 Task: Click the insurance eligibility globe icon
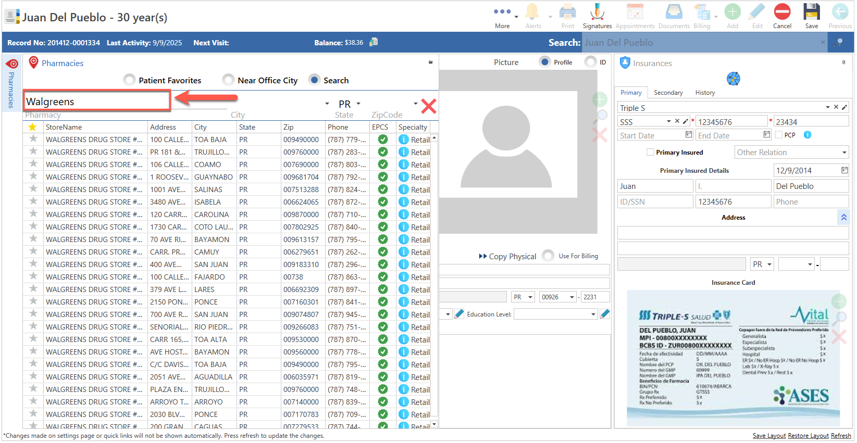tap(733, 79)
